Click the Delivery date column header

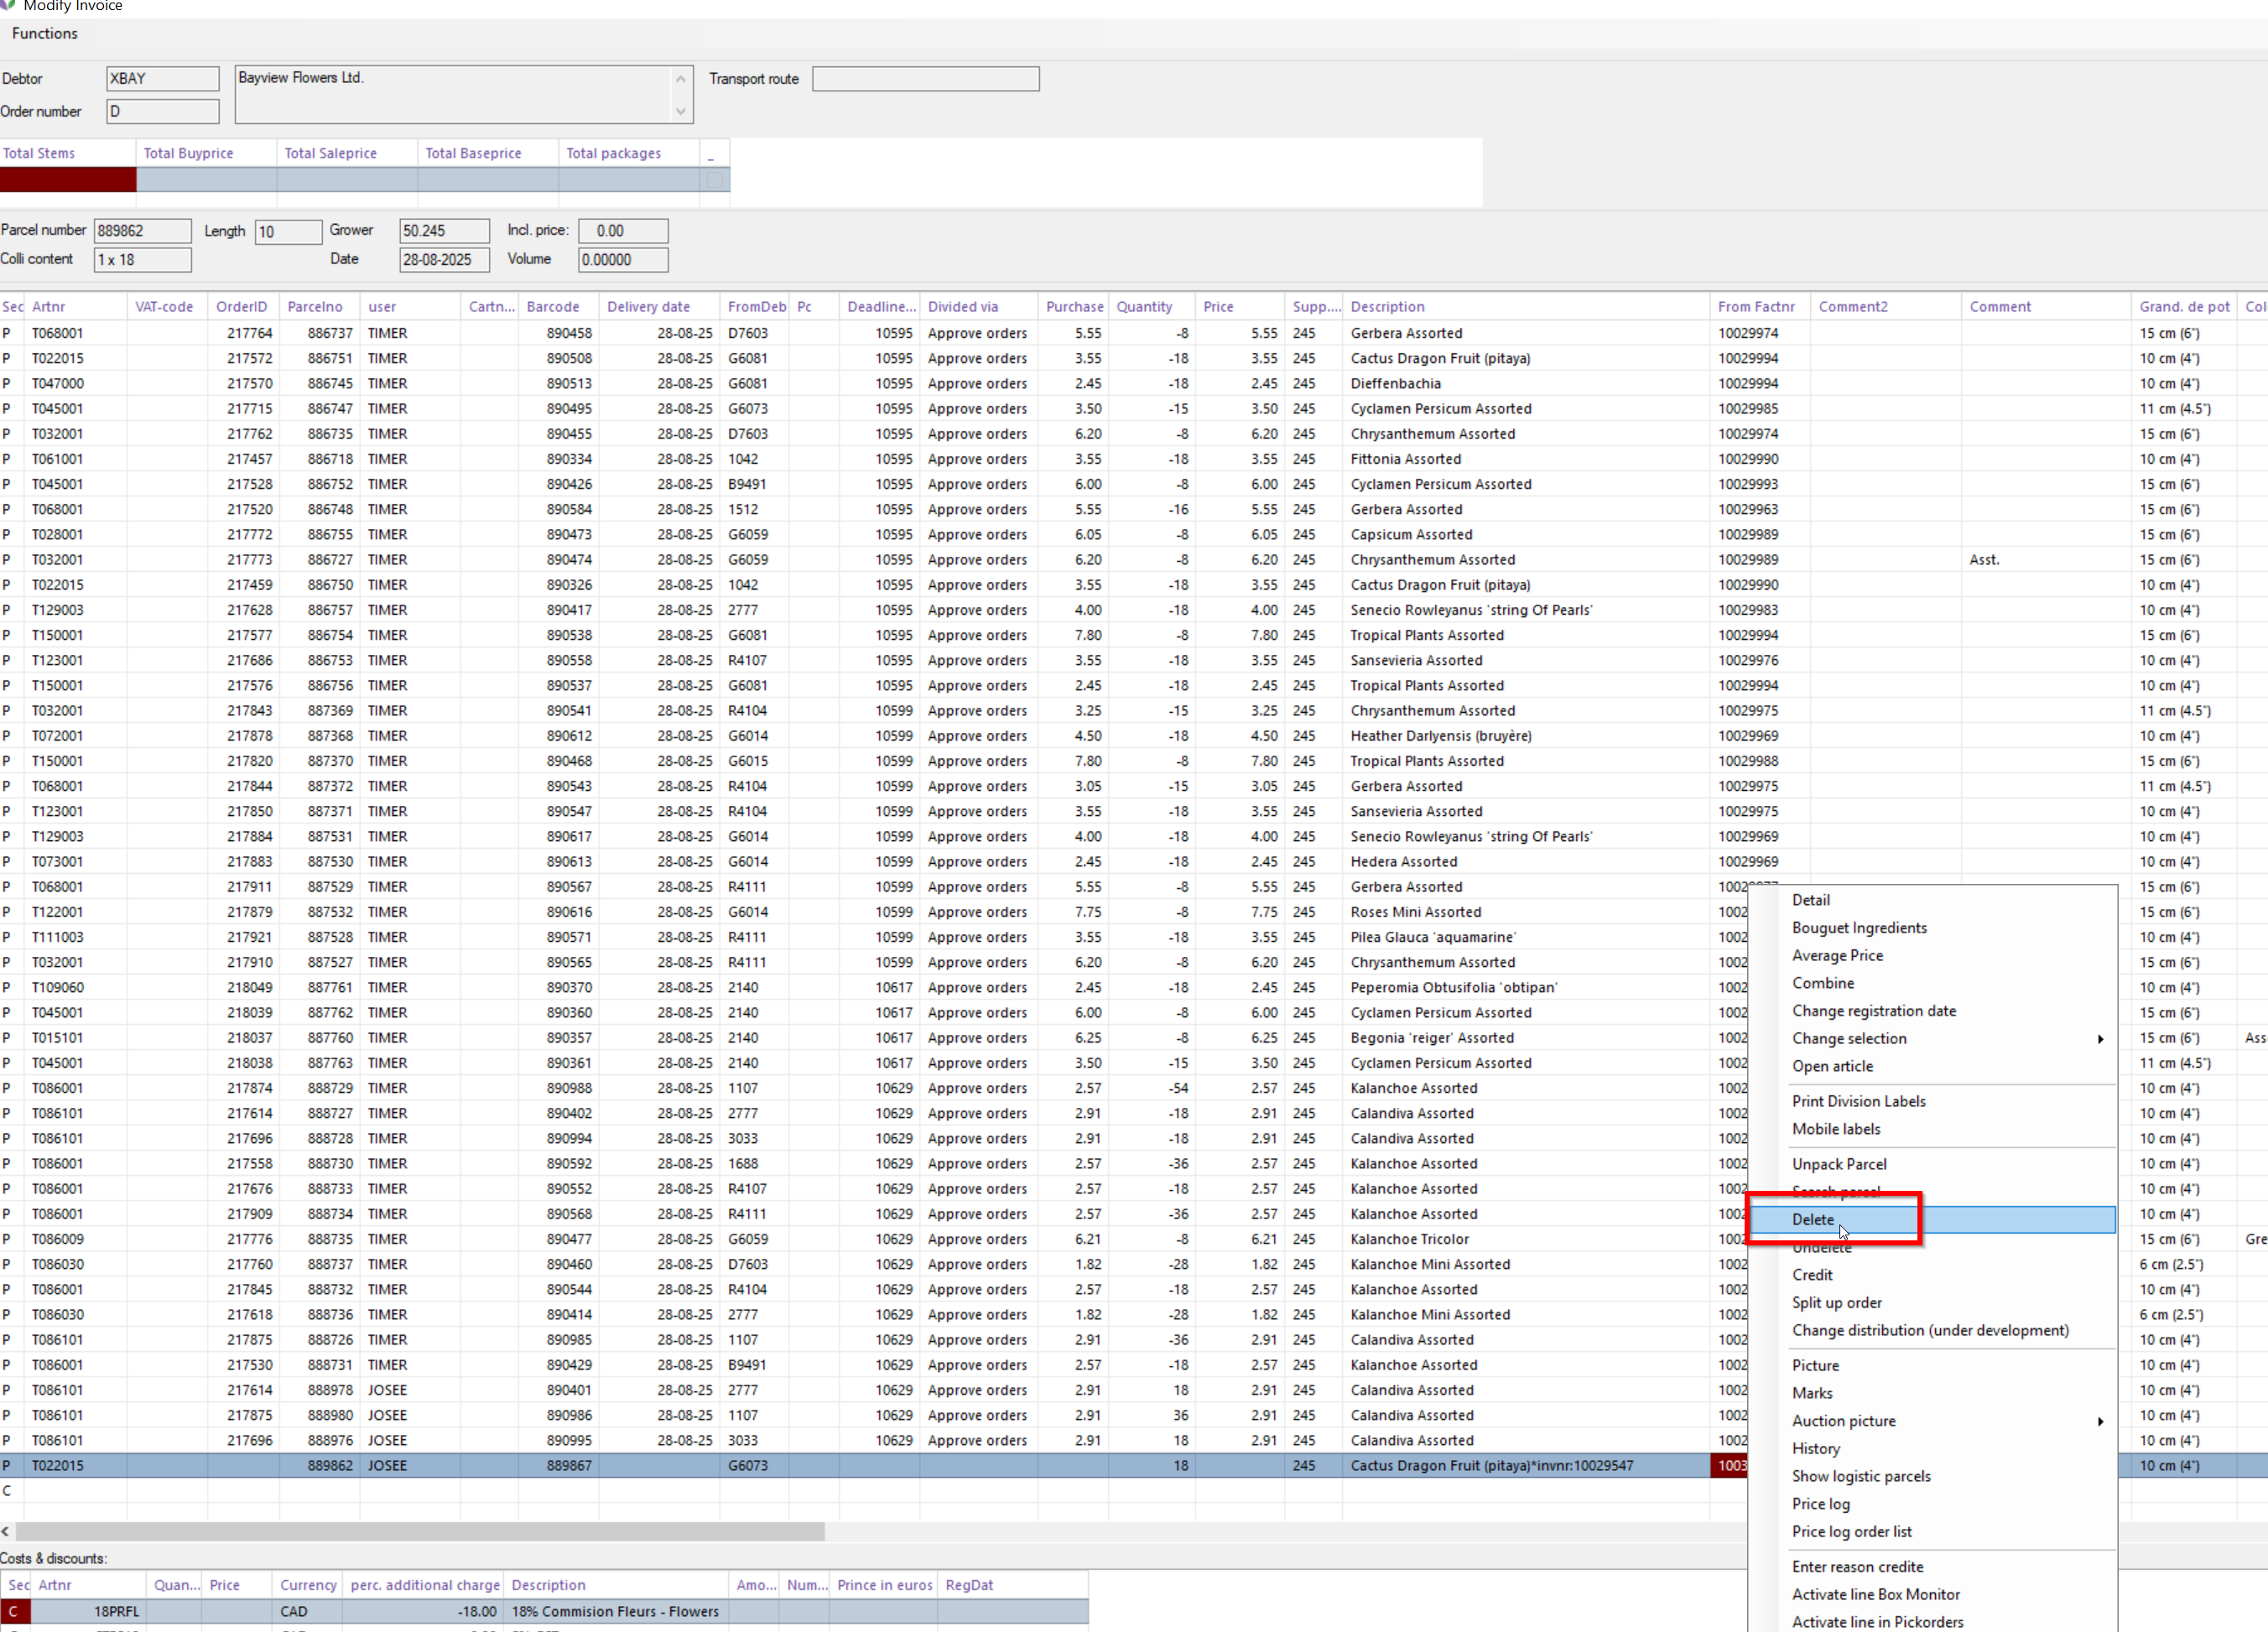click(648, 307)
